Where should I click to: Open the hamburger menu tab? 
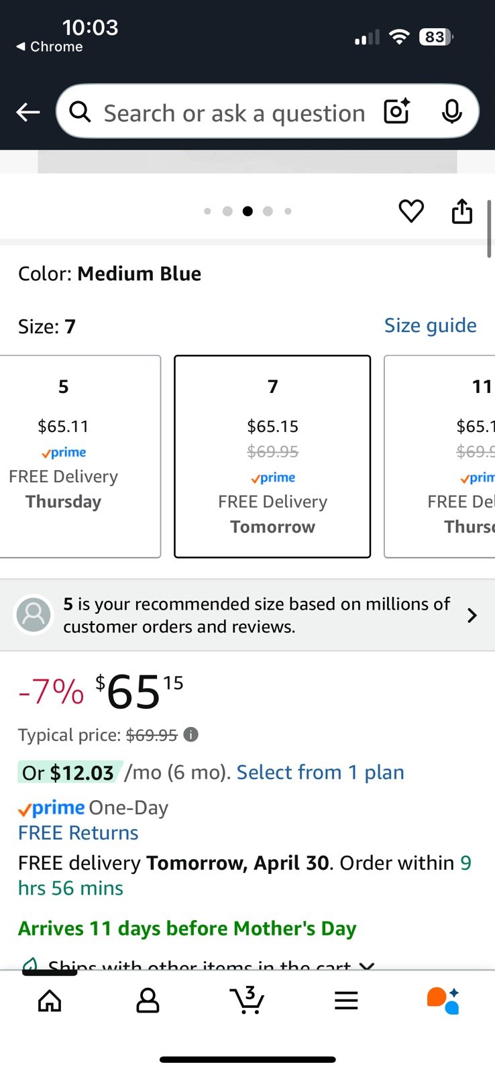[x=346, y=1001]
